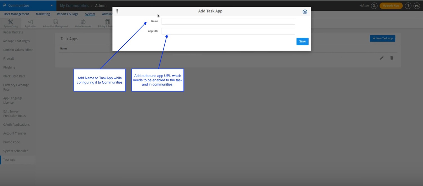Open the PA profile avatar
The image size is (423, 186).
click(x=417, y=6)
